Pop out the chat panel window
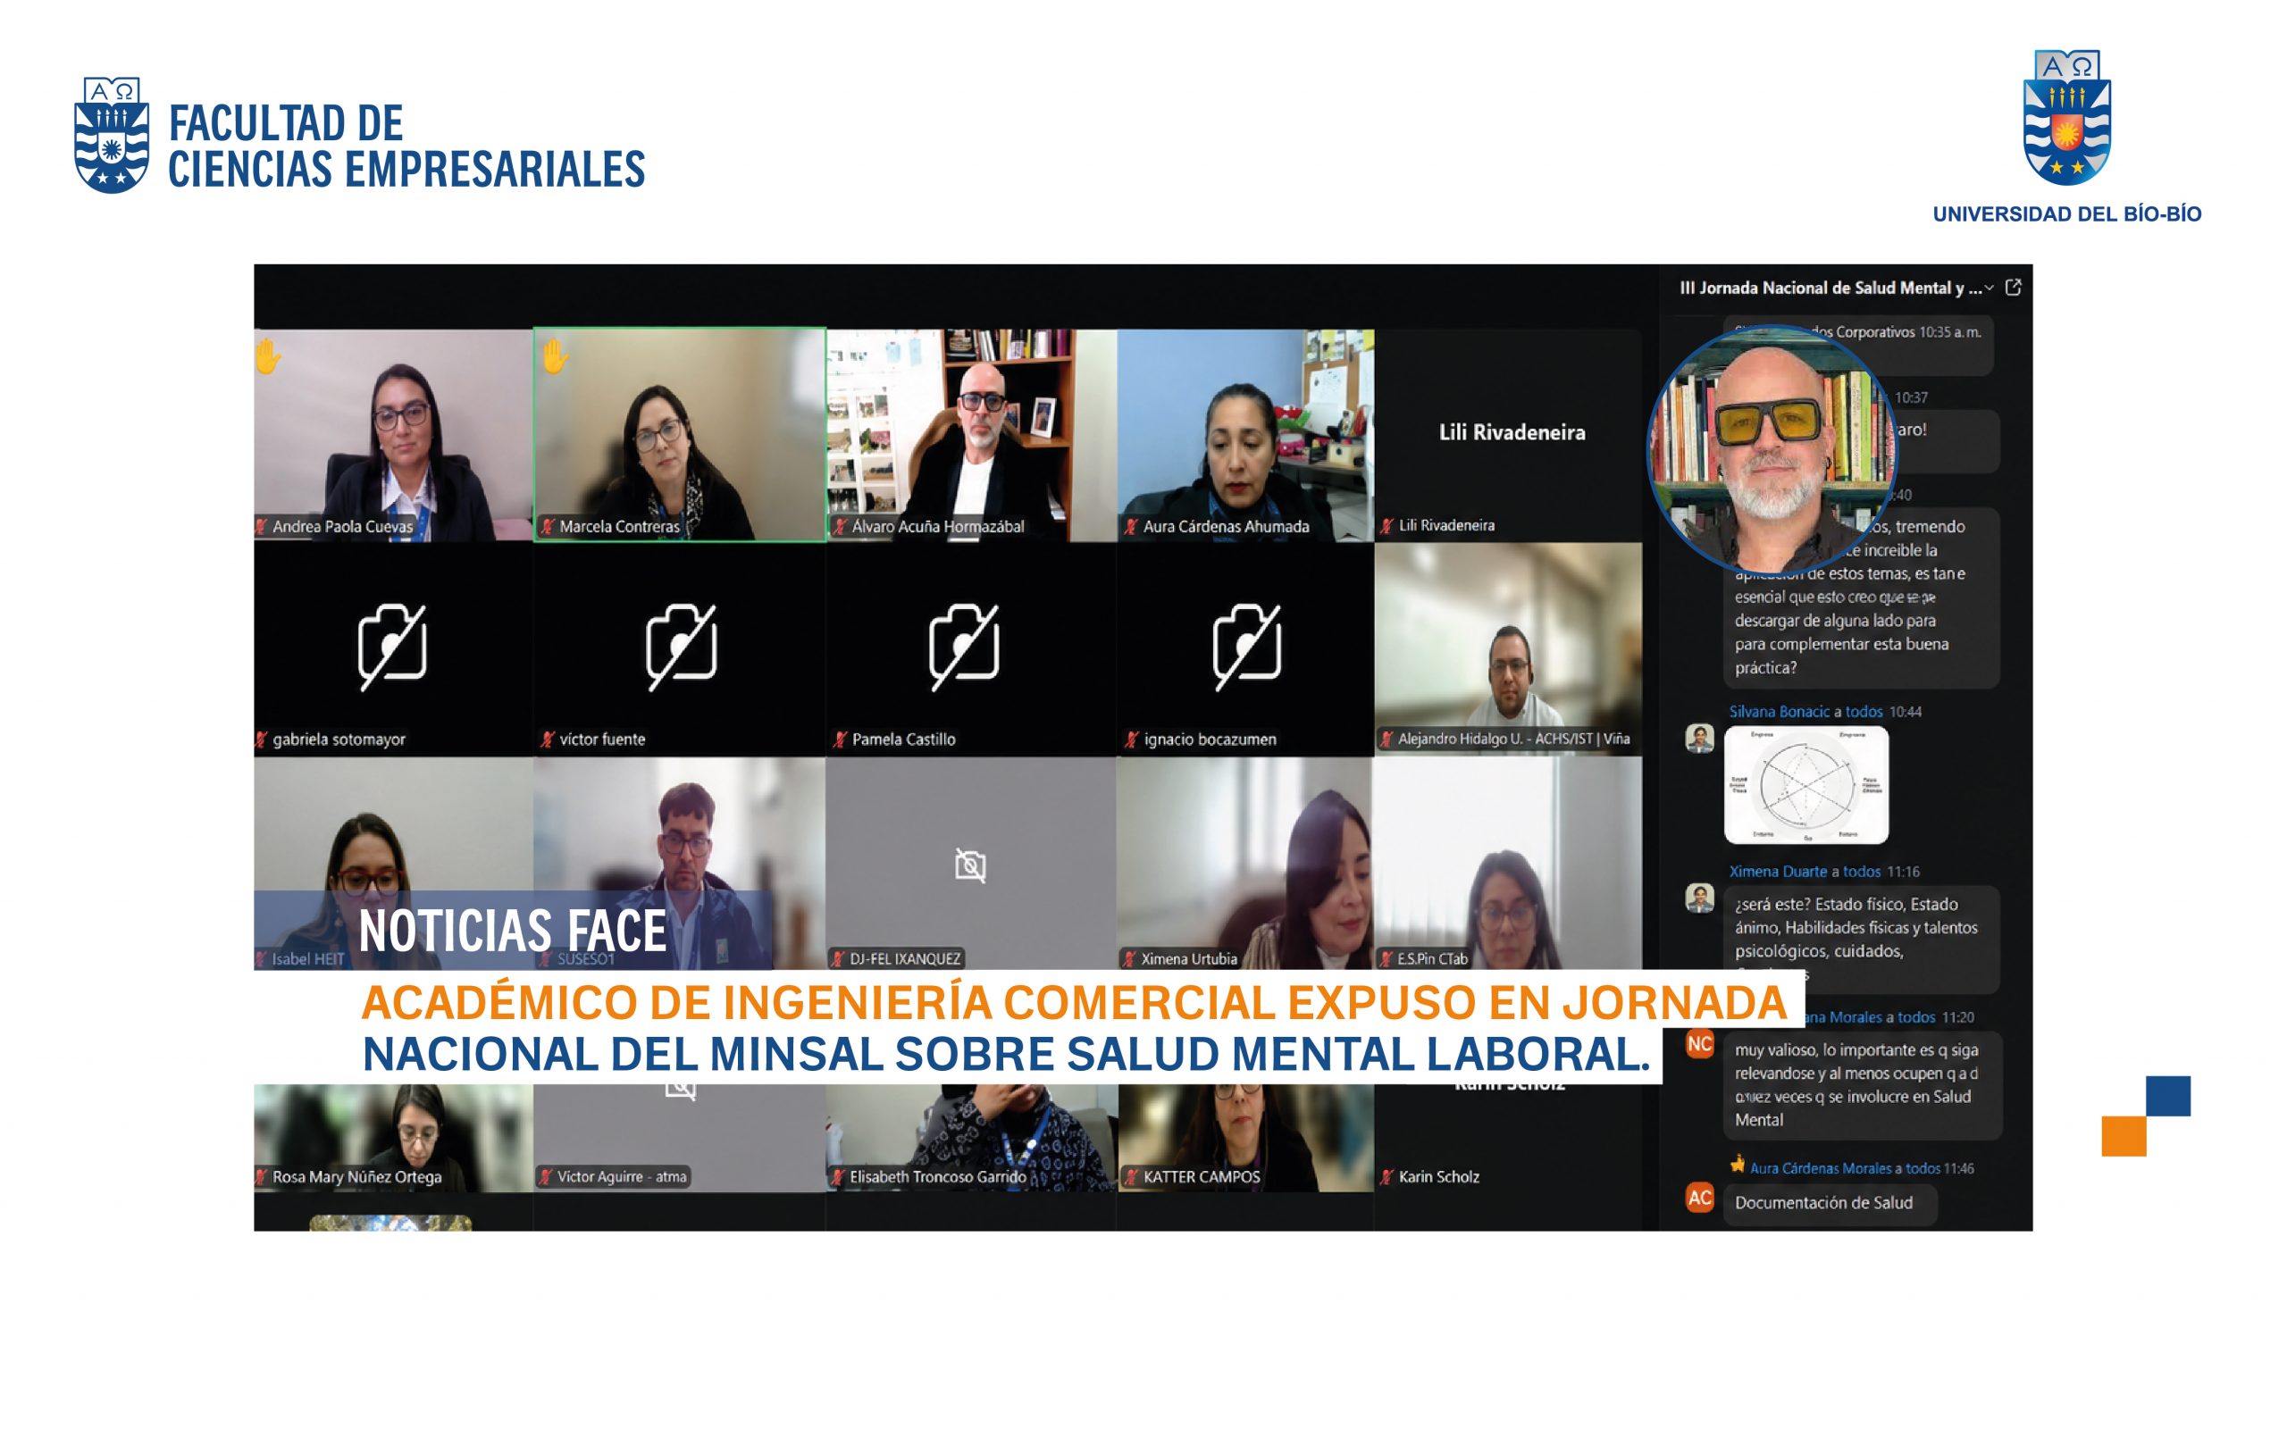This screenshot has height=1429, width=2287. [2013, 288]
